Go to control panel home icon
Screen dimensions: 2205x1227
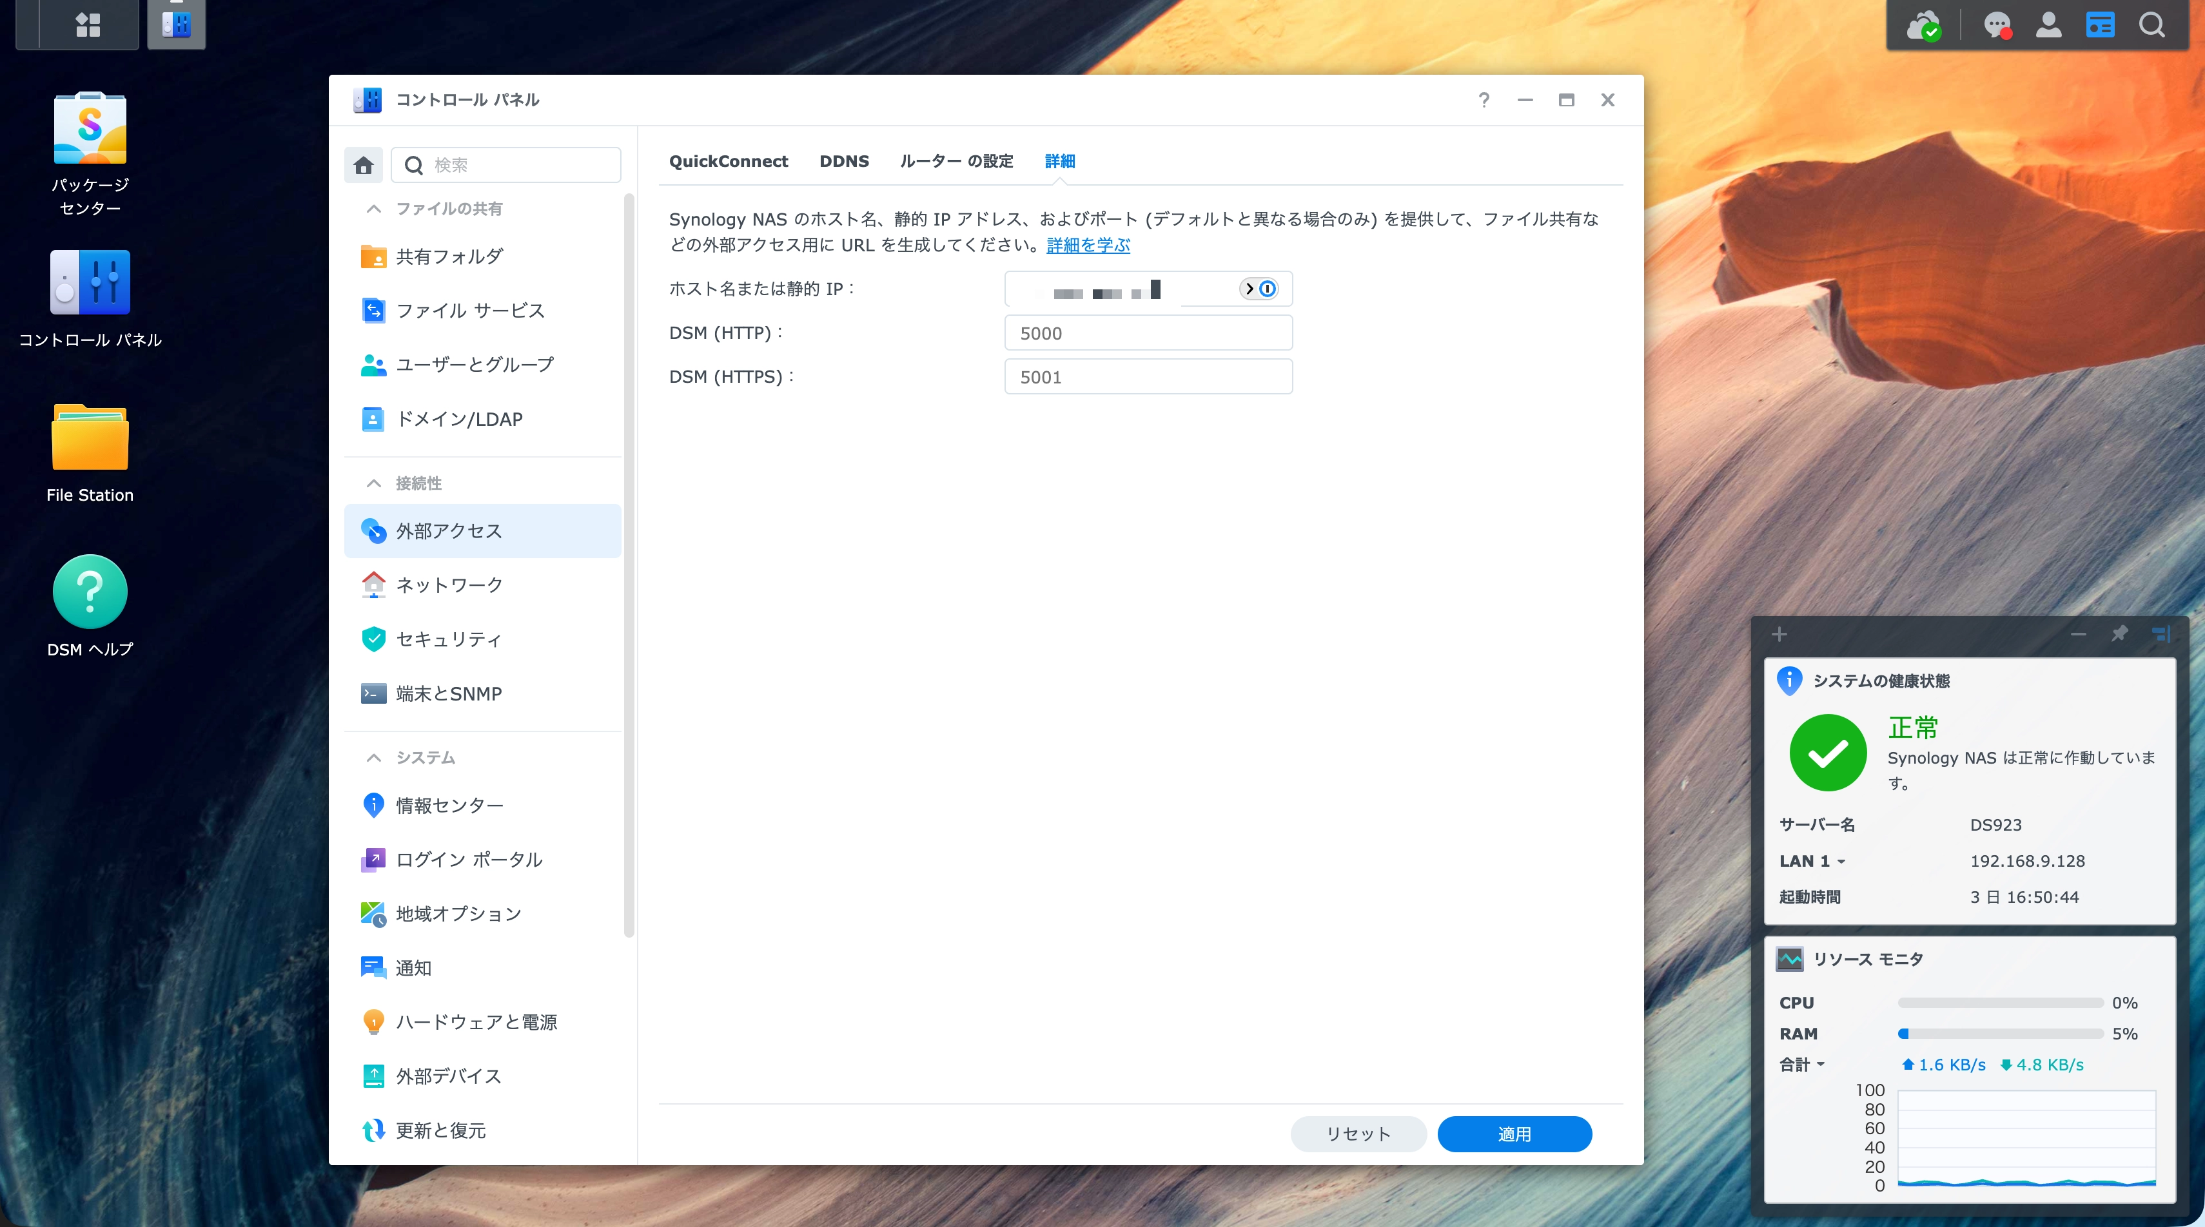point(363,164)
